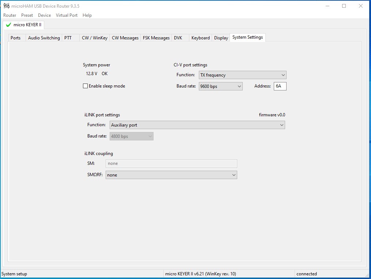This screenshot has width=371, height=279.
Task: Click the CI-V Address field
Action: pyautogui.click(x=280, y=86)
